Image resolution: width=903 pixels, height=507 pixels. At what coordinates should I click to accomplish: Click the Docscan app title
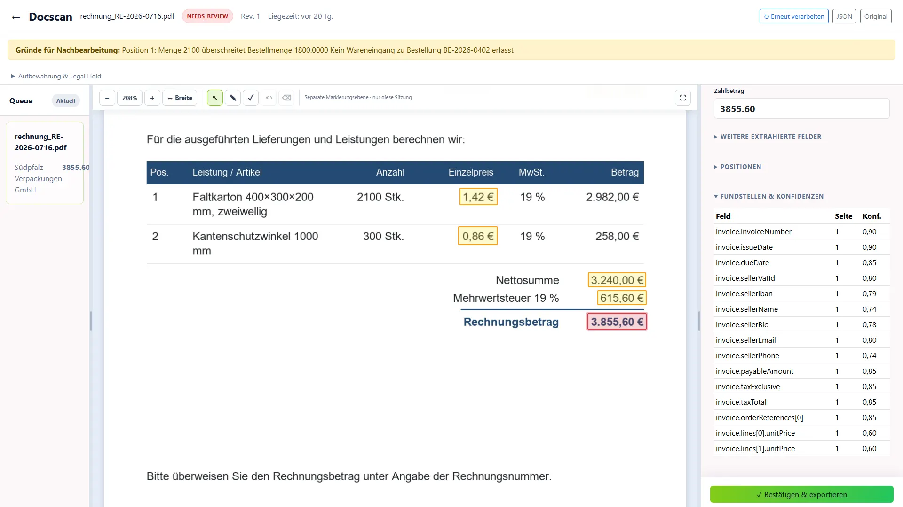[x=50, y=17]
